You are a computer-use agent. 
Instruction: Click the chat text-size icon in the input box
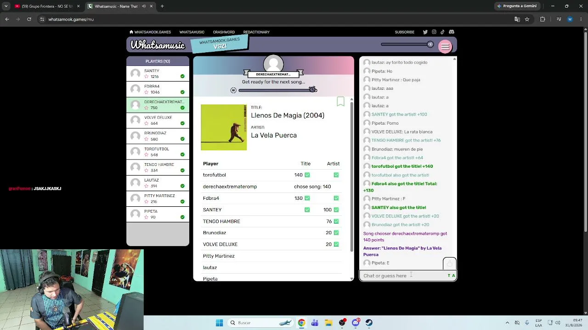click(x=452, y=275)
